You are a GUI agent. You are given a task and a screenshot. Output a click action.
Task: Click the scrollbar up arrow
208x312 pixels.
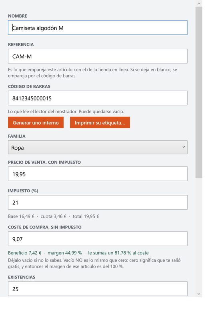(x=199, y=4)
